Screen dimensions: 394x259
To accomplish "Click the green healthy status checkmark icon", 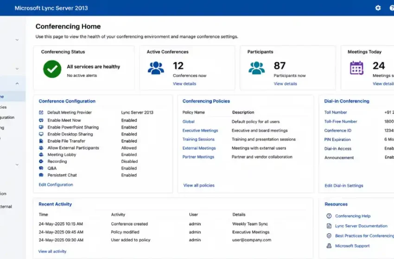I will pyautogui.click(x=52, y=69).
